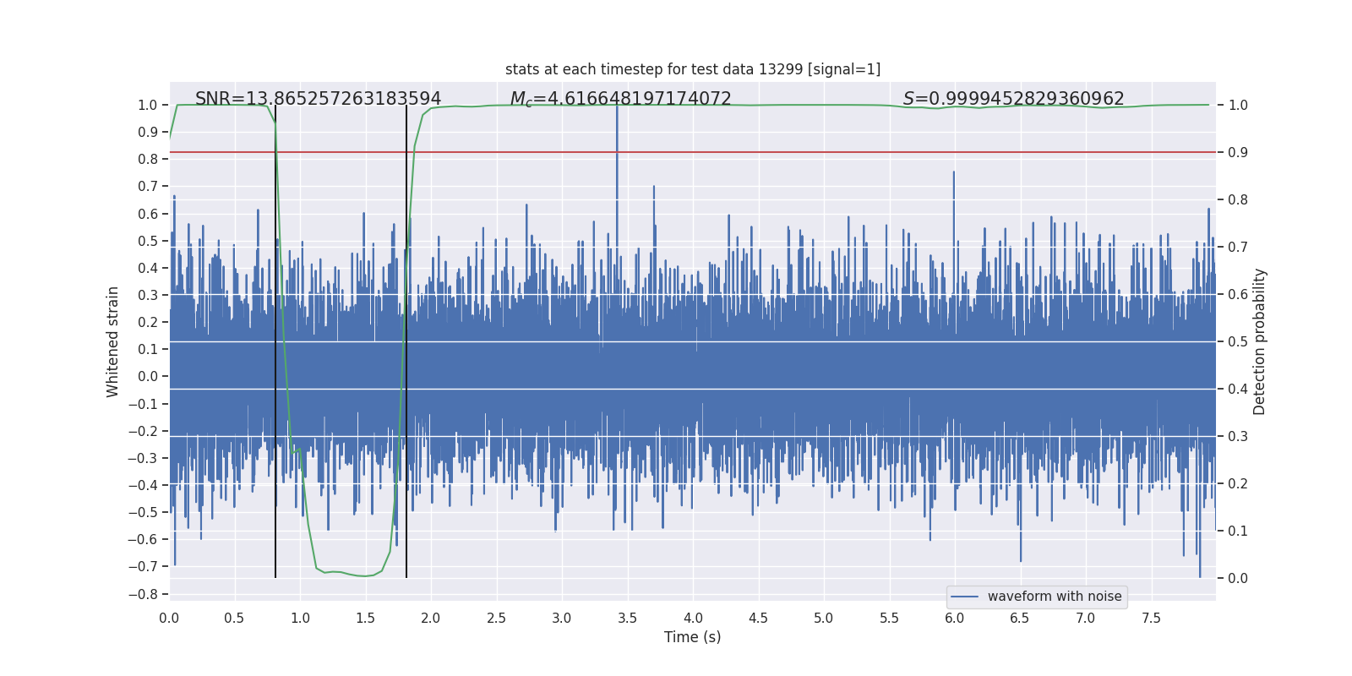Viewport: 1352px width, 676px height.
Task: Select the "Time (s)" x-axis label
Action: (x=692, y=637)
